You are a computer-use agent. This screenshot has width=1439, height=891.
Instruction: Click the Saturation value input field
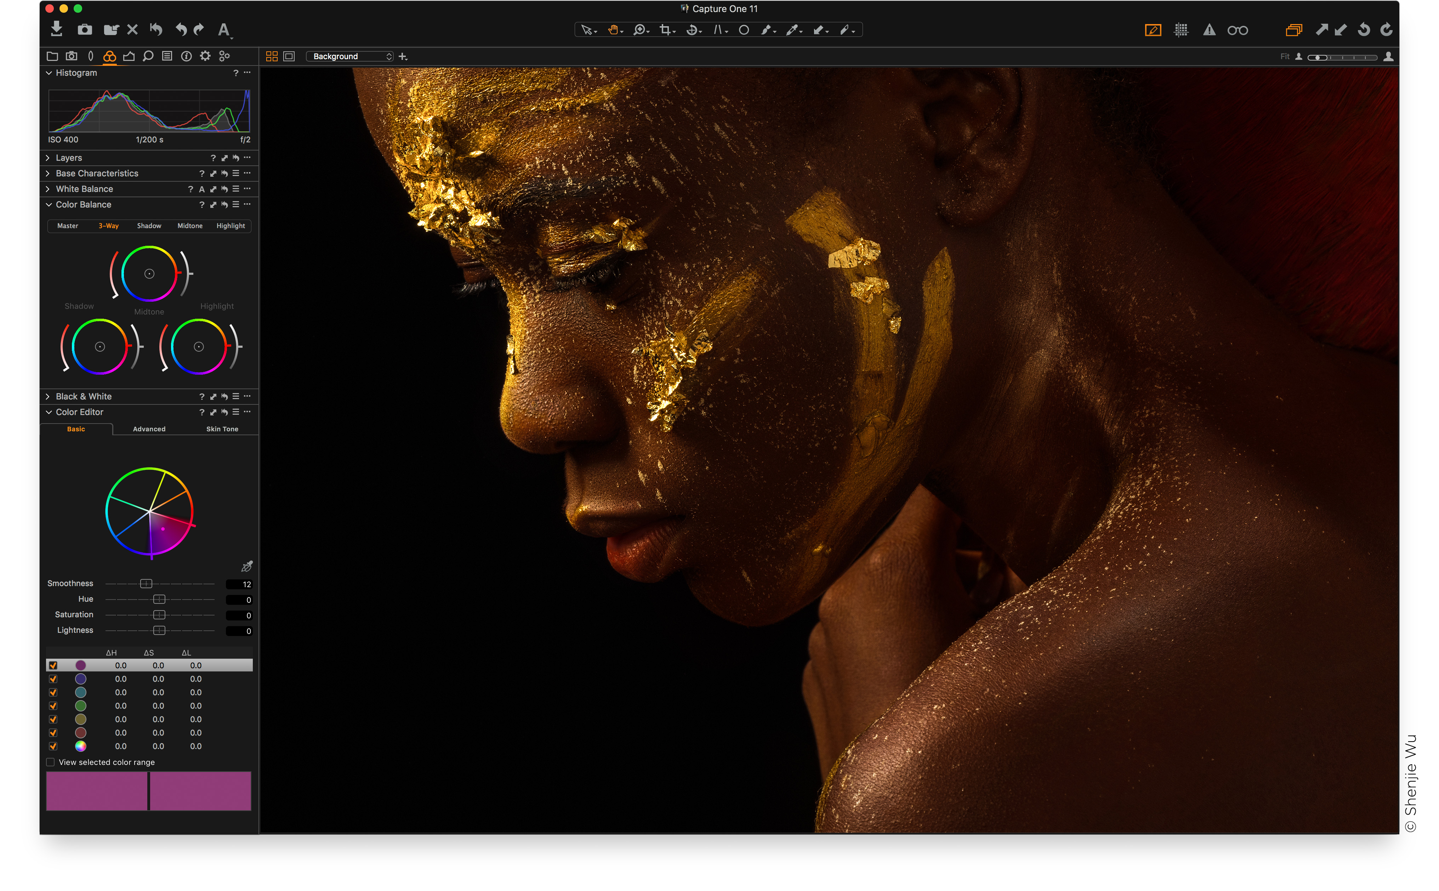pos(239,615)
